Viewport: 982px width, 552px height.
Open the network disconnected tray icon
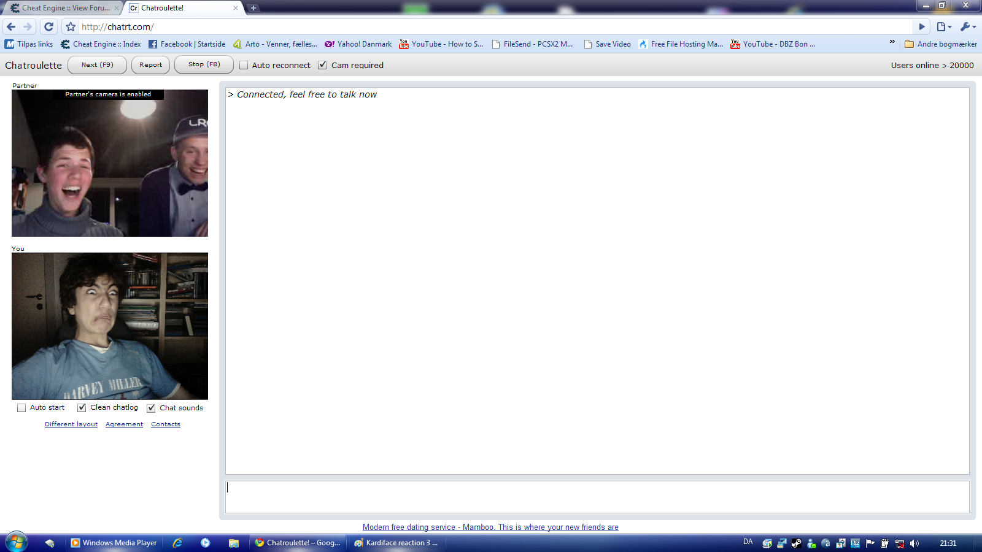coord(900,543)
